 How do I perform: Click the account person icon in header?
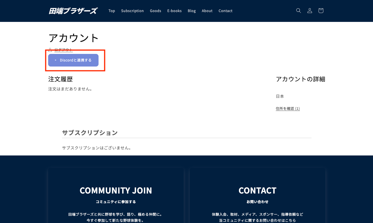(309, 11)
